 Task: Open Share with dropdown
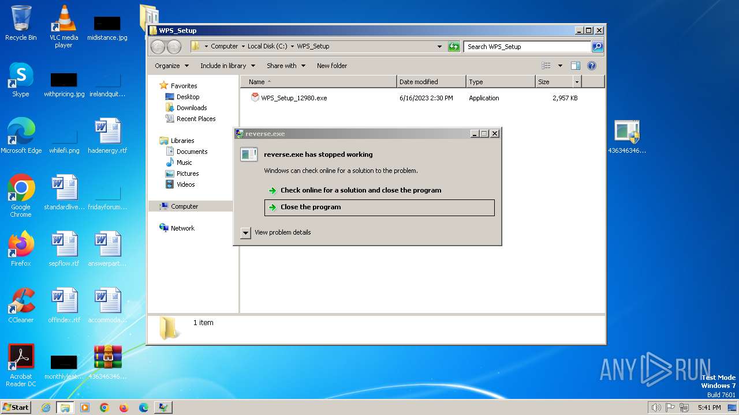[x=286, y=66]
